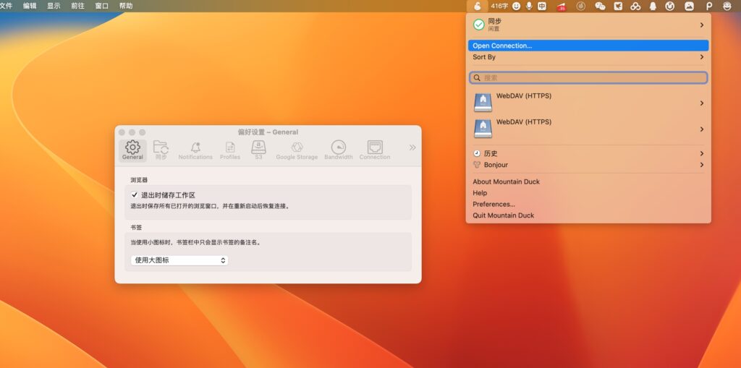This screenshot has height=368, width=741.
Task: Open the General preferences tab
Action: [133, 150]
